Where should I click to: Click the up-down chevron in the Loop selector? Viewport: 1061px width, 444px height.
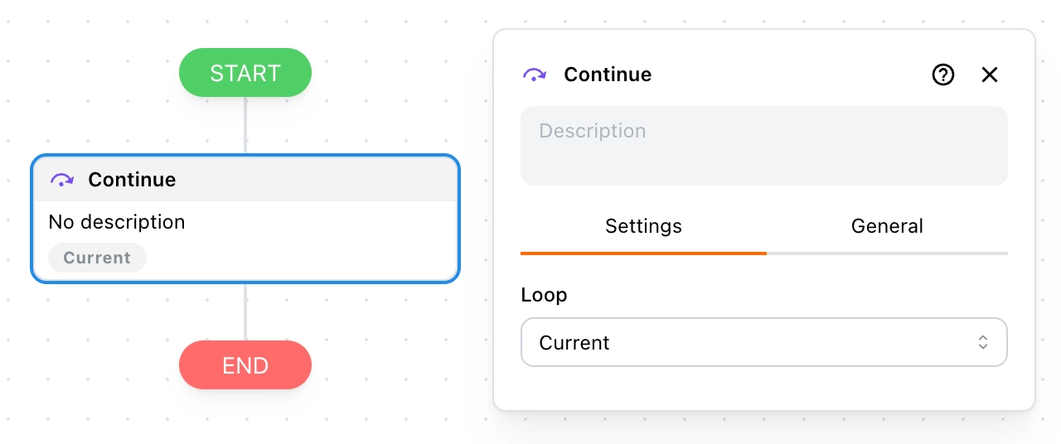983,342
